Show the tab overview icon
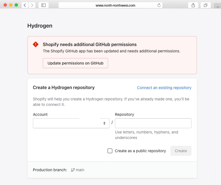The image size is (221, 185). [x=206, y=5]
